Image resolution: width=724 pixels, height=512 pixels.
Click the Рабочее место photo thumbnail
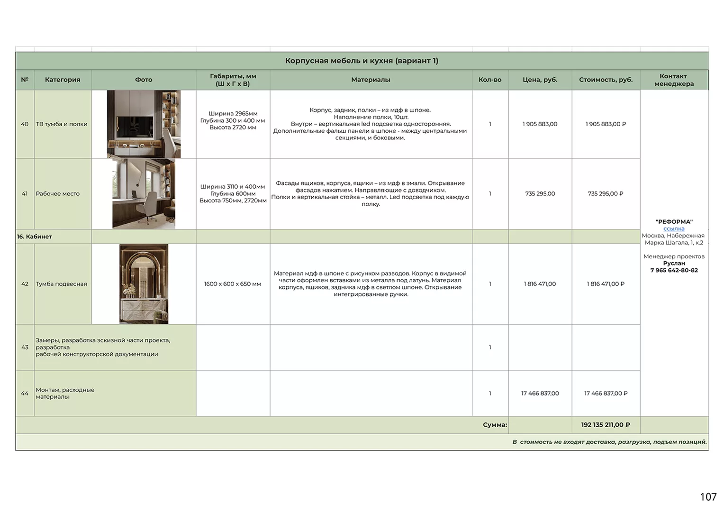click(x=144, y=193)
